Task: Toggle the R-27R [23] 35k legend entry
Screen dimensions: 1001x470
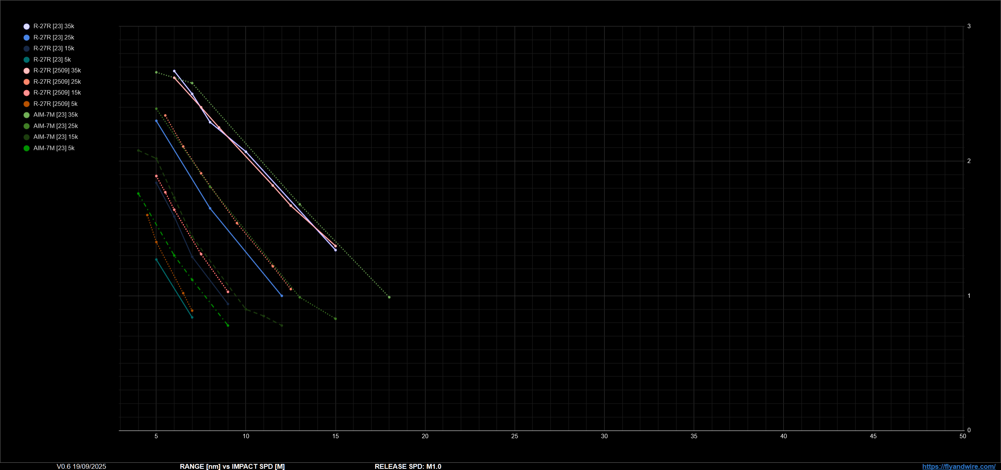Action: point(54,26)
